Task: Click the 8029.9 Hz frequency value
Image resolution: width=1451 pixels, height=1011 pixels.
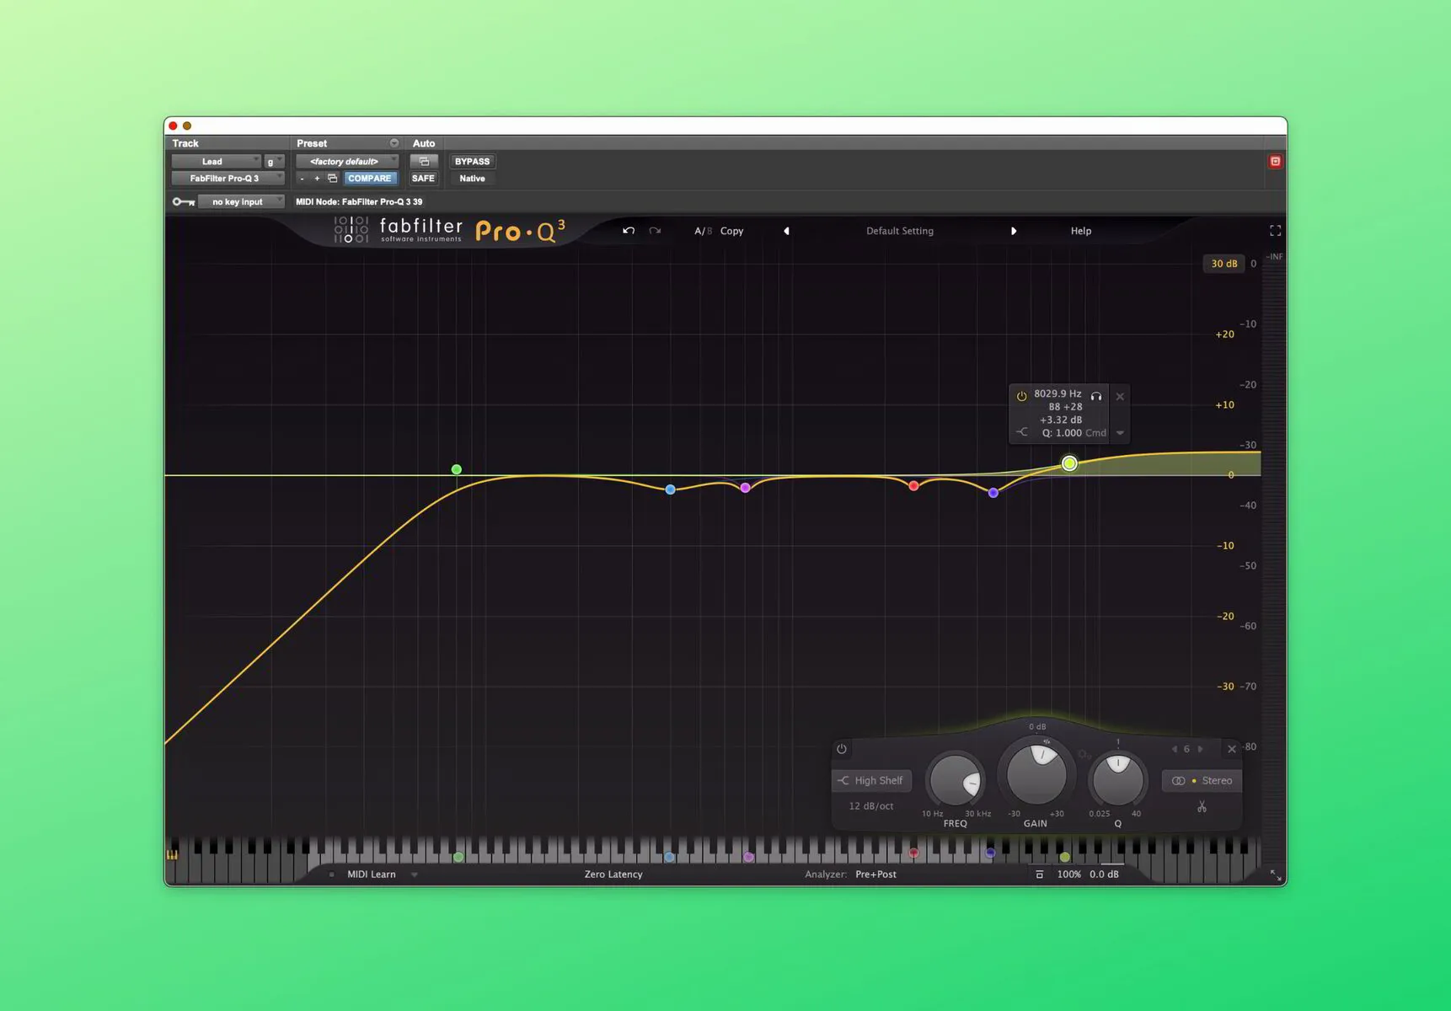Action: pos(1057,393)
